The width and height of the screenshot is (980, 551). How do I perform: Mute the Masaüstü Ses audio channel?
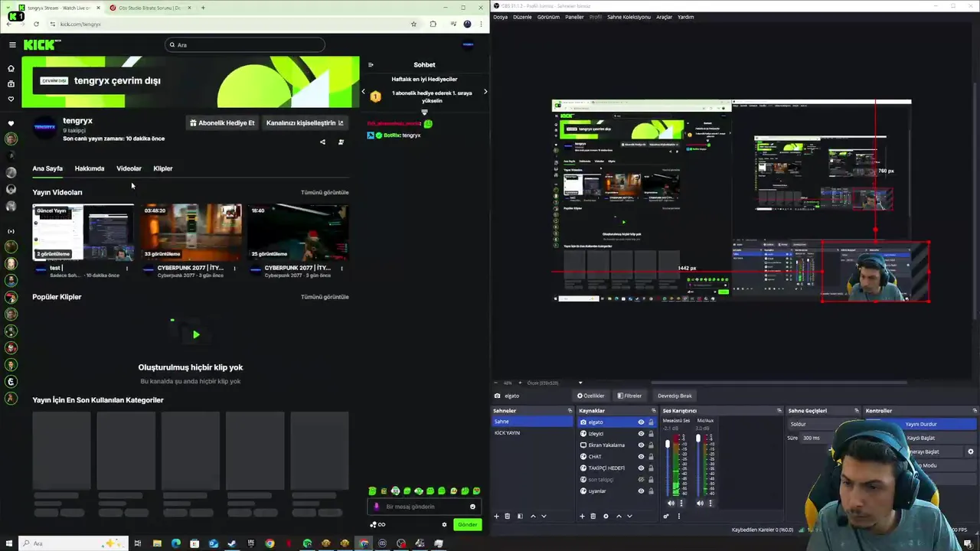coord(671,503)
